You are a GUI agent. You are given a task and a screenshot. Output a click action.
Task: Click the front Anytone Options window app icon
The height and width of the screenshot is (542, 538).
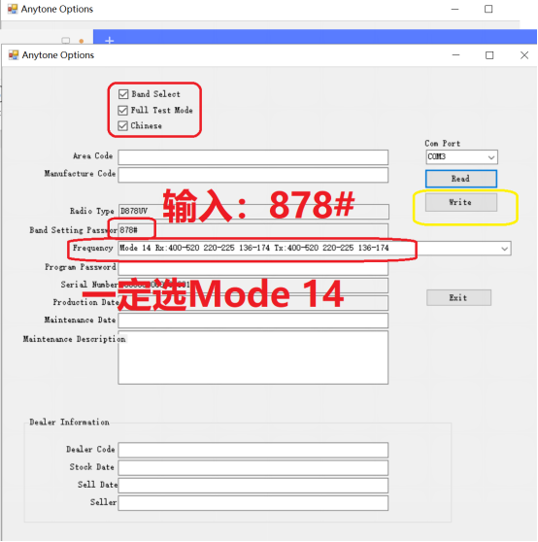tap(14, 55)
